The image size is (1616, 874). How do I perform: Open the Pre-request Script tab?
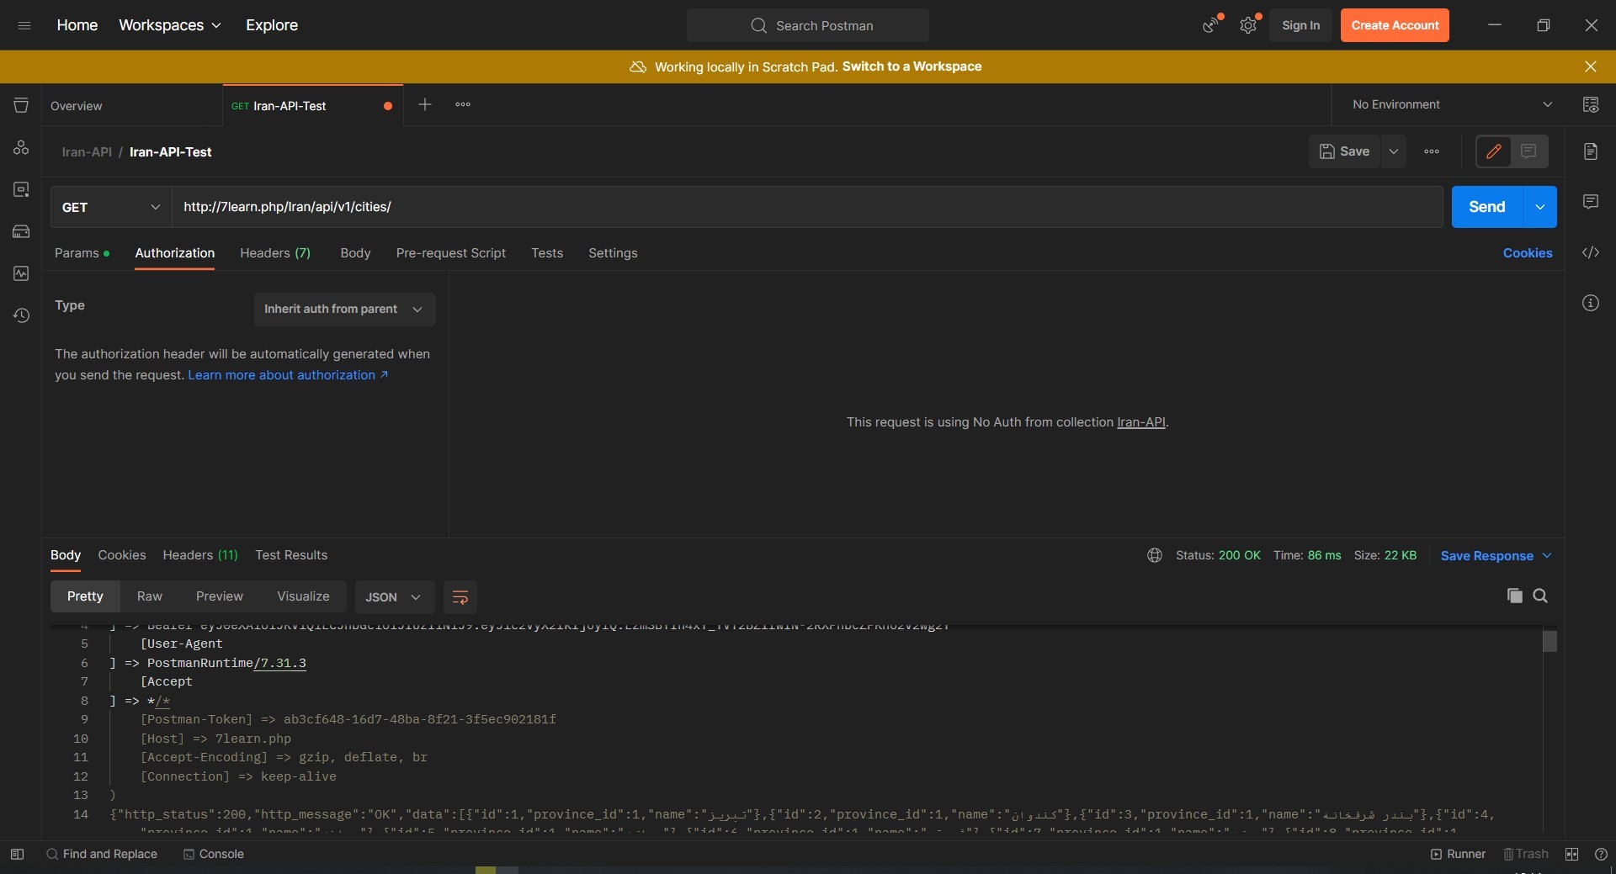(450, 253)
